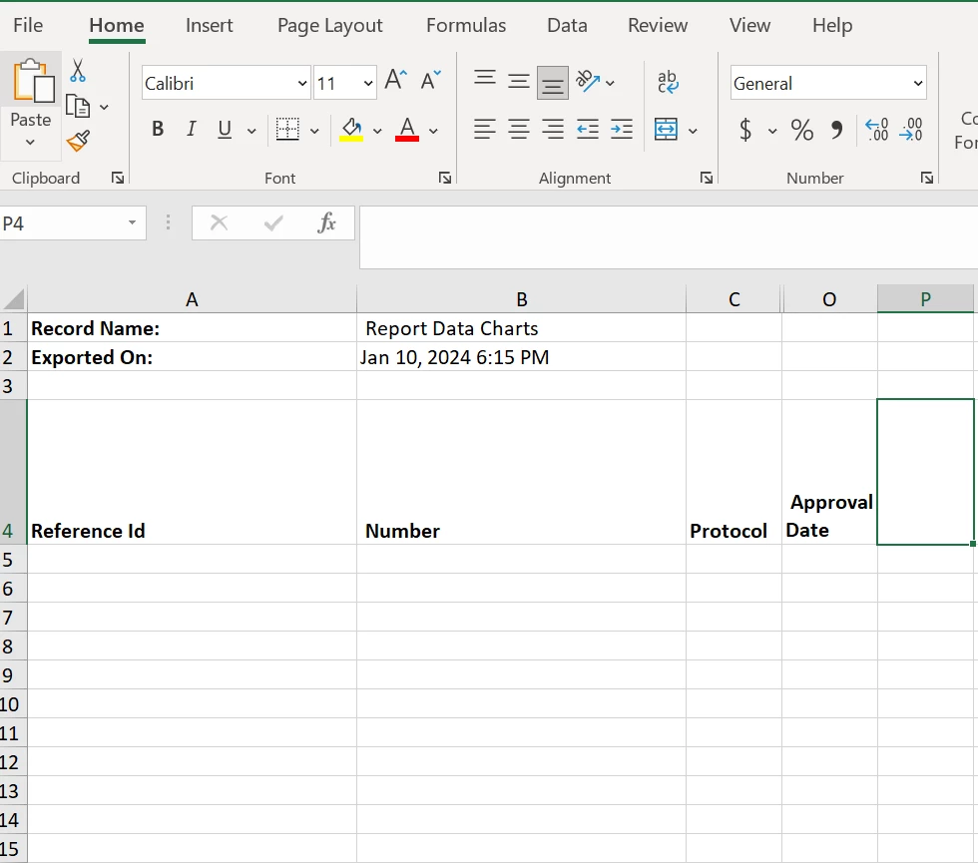
Task: Open the Data tab
Action: coord(567,25)
